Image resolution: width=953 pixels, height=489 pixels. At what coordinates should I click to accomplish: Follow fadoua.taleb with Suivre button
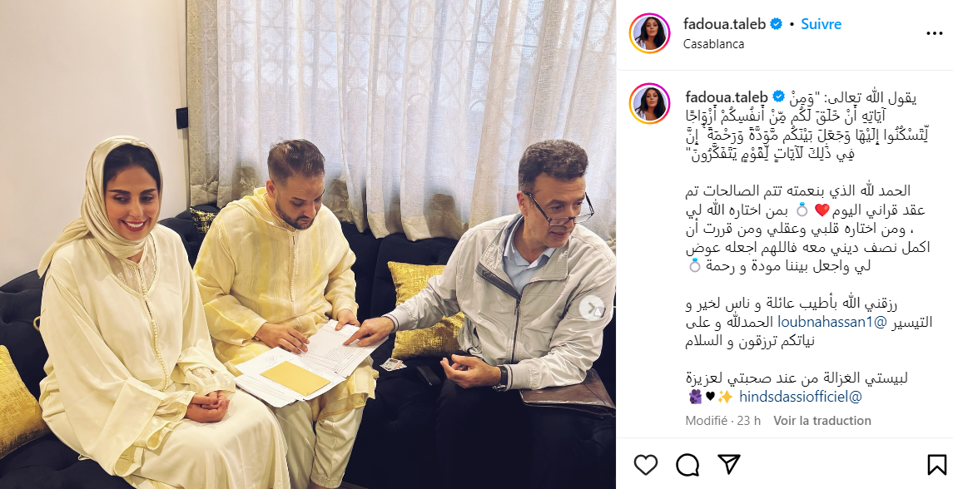(821, 24)
